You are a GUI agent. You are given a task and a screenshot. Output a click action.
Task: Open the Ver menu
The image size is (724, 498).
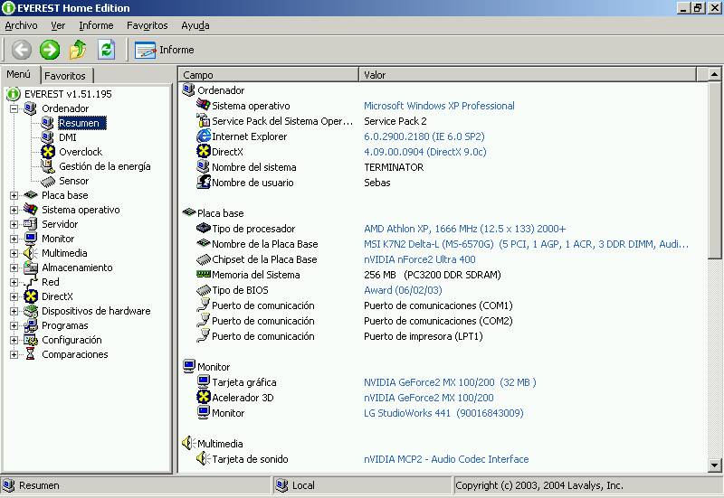(58, 26)
